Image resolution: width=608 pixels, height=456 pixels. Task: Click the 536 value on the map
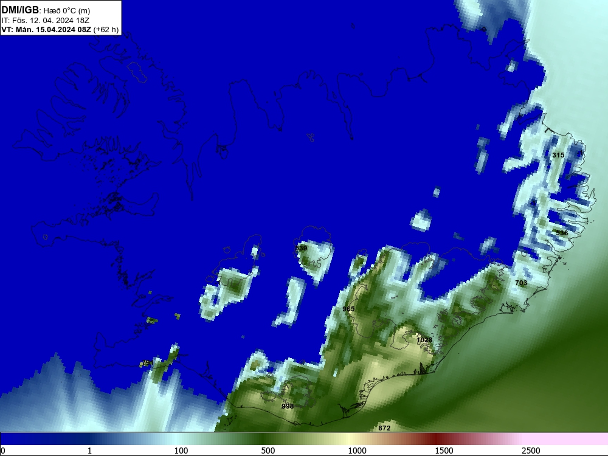[x=562, y=233]
